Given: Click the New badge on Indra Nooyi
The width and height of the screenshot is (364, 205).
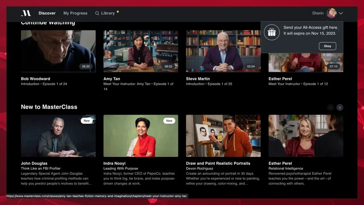Looking at the screenshot, I should (169, 121).
